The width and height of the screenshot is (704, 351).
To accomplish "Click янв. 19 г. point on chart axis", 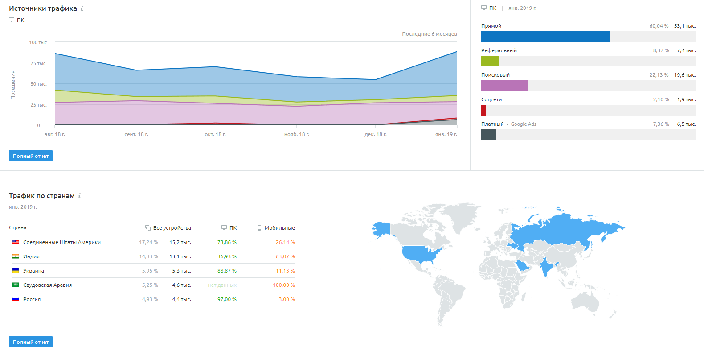I will click(x=446, y=134).
